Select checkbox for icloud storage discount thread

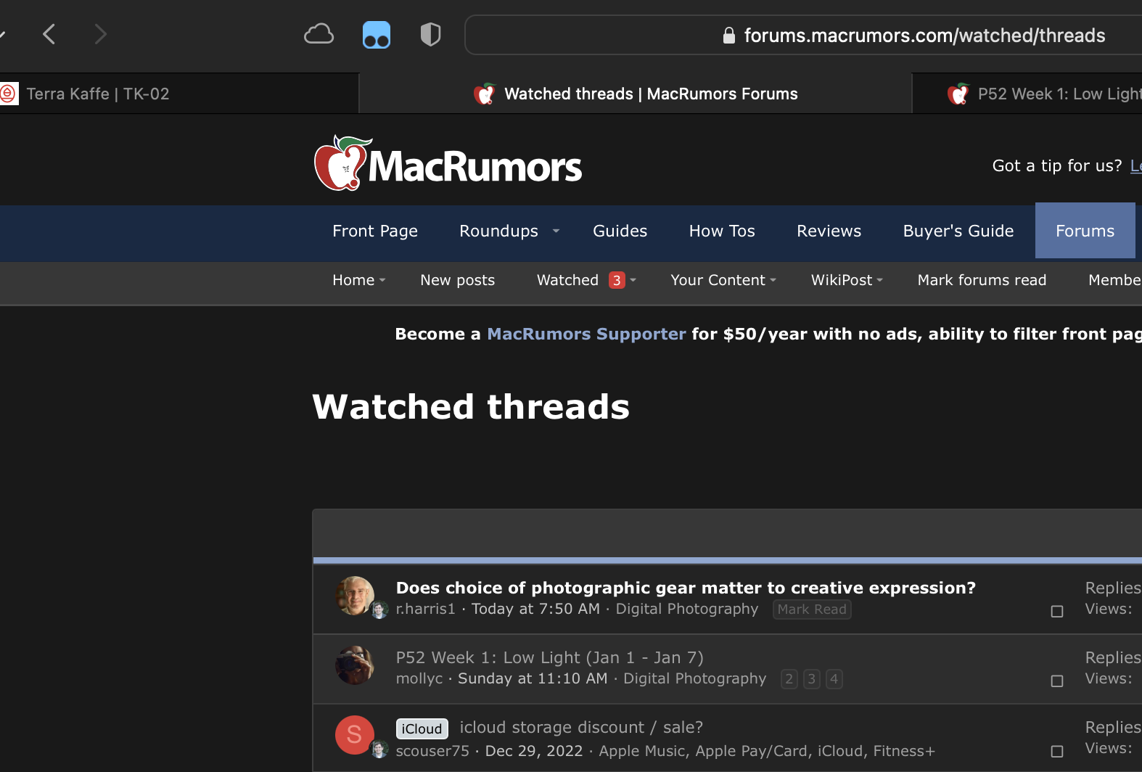1057,752
